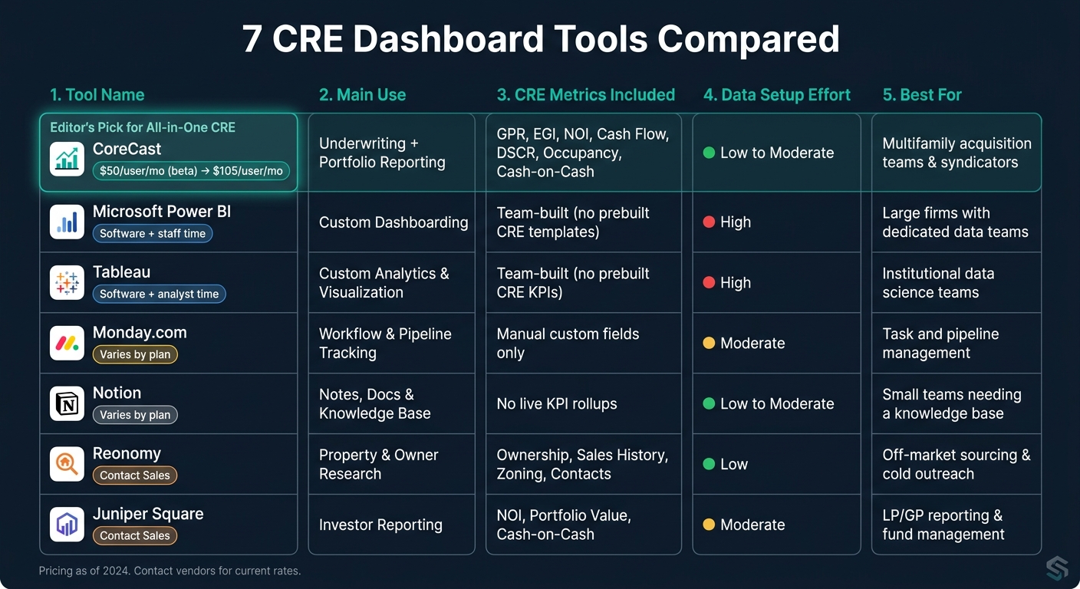Click the 'Editor's Pick for All-in-One CRE' label
Image resolution: width=1080 pixels, height=589 pixels.
[x=143, y=128]
